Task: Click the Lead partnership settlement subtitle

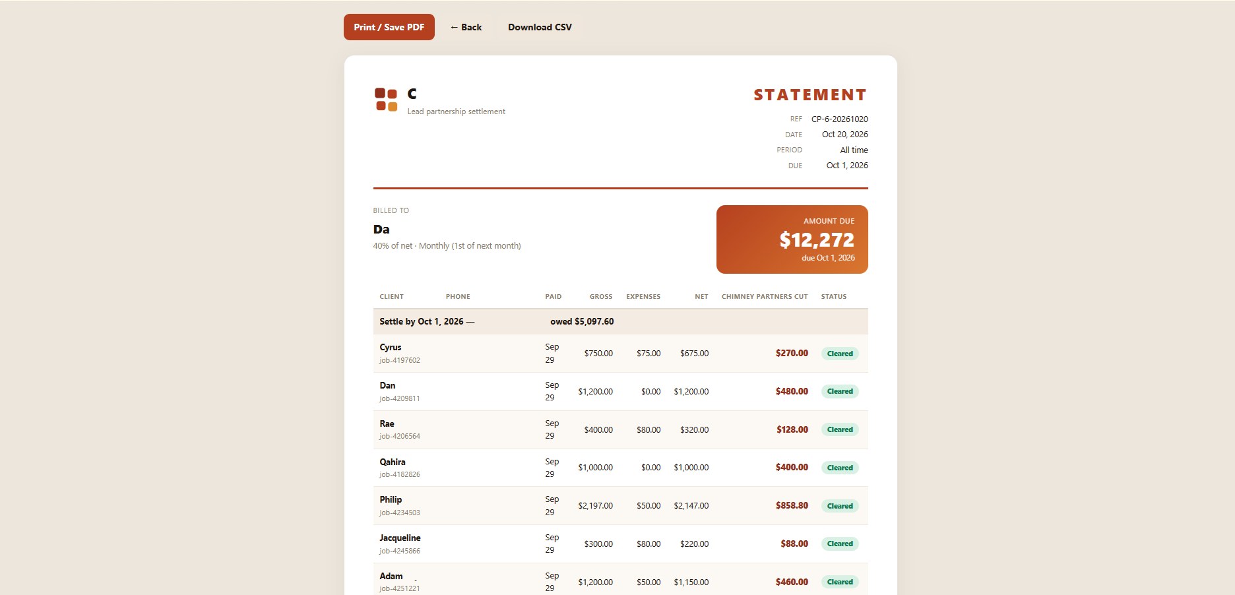Action: (x=456, y=111)
